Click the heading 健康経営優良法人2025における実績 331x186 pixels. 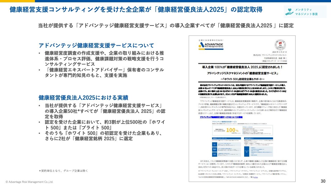pos(84,98)
